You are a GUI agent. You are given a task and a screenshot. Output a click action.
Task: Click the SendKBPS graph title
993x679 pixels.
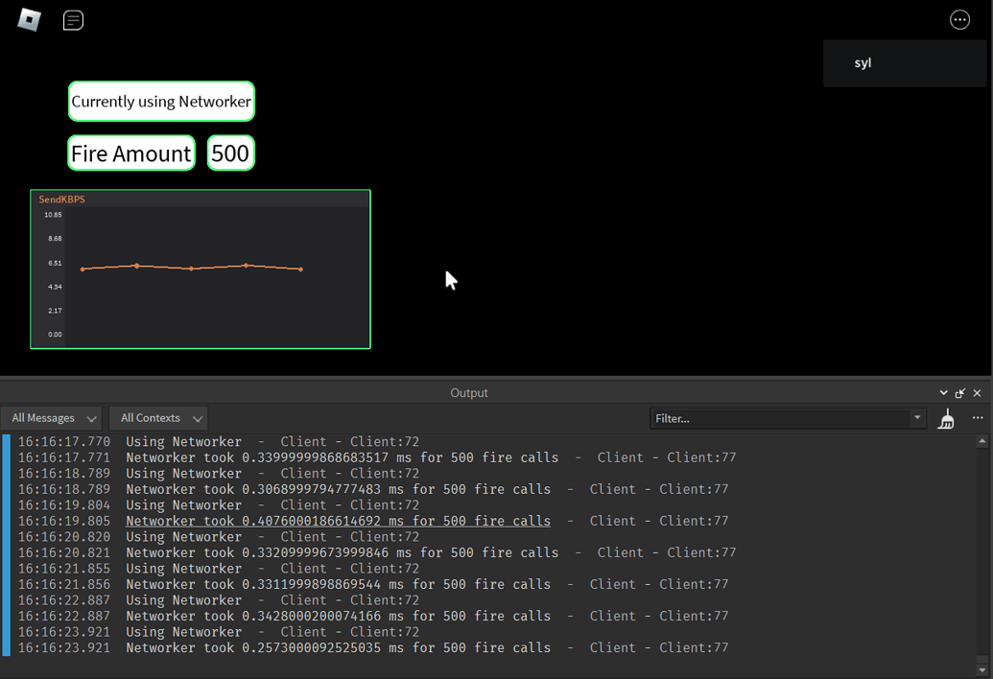(62, 199)
